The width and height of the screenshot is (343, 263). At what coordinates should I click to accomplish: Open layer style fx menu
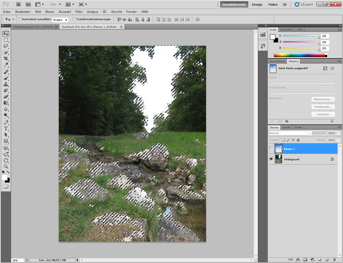pyautogui.click(x=298, y=260)
